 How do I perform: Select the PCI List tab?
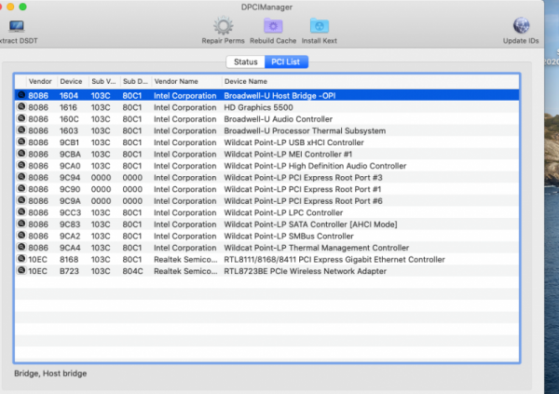[287, 61]
